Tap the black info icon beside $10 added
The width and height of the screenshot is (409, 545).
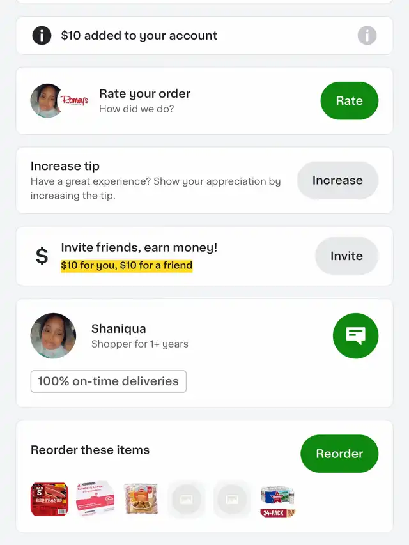(x=42, y=35)
